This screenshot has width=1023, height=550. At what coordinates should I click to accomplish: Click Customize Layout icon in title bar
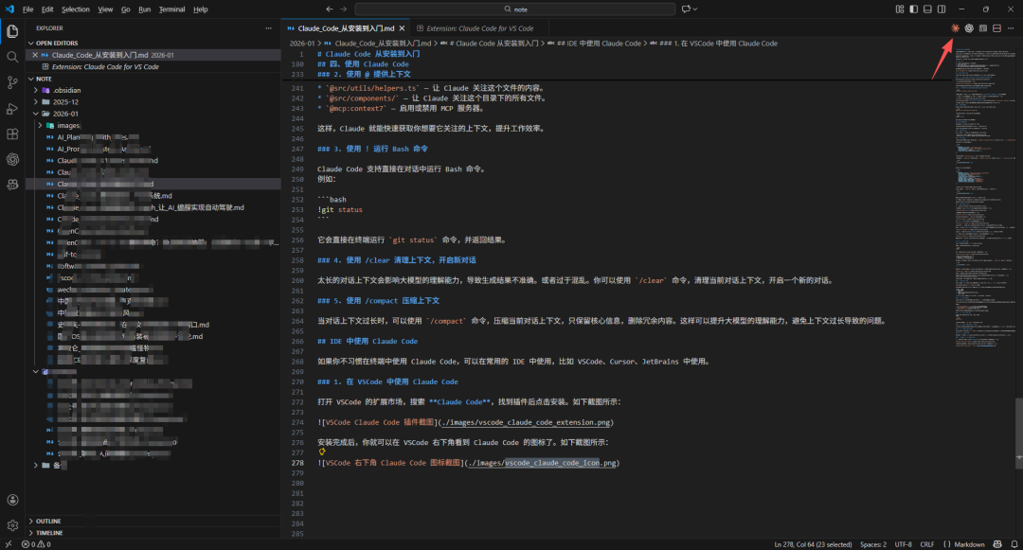click(x=900, y=9)
